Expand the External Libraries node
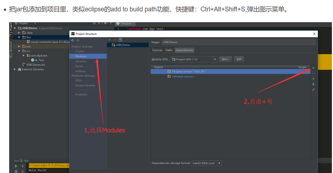 15,69
